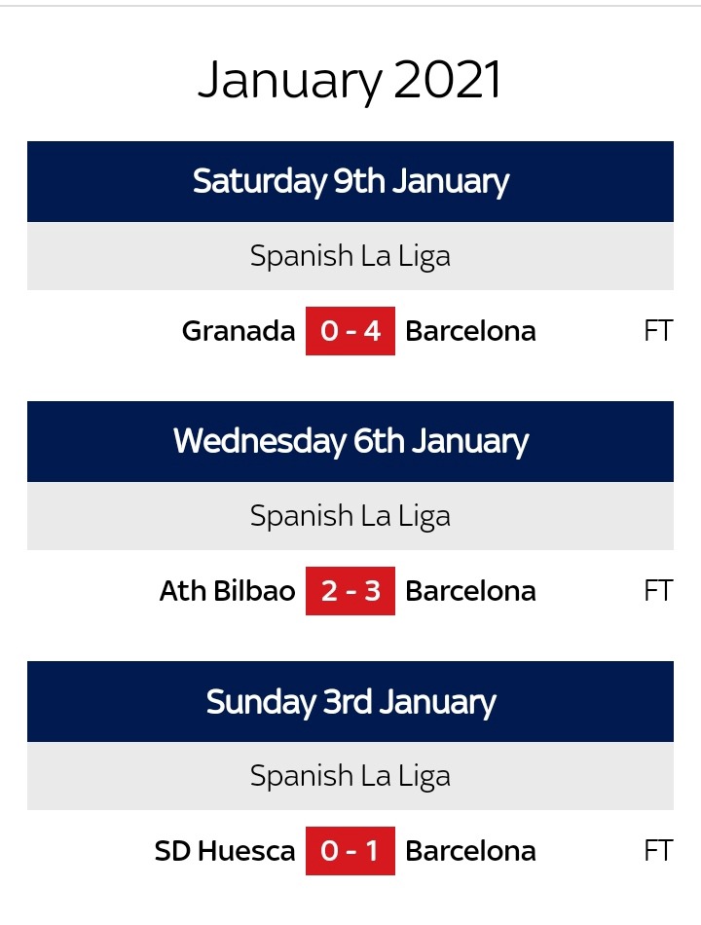Click the grey divider line above the heading
Viewport: 701px width, 925px height.
(x=350, y=5)
